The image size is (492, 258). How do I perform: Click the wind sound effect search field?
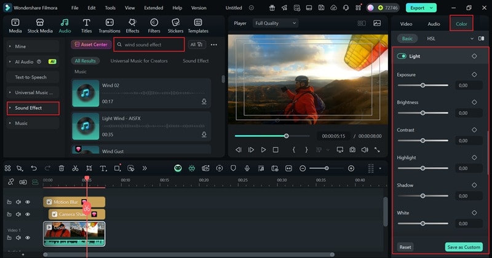[x=149, y=44]
